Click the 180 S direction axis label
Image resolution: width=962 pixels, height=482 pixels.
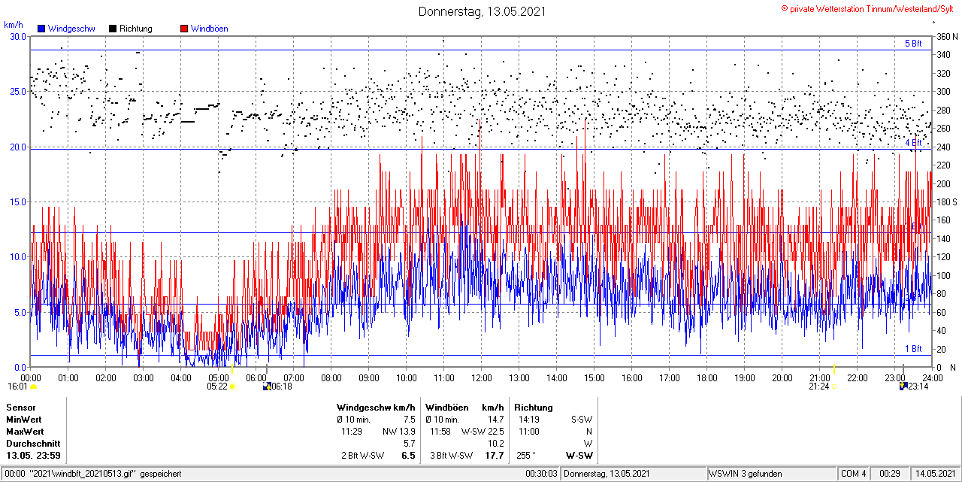pyautogui.click(x=946, y=202)
